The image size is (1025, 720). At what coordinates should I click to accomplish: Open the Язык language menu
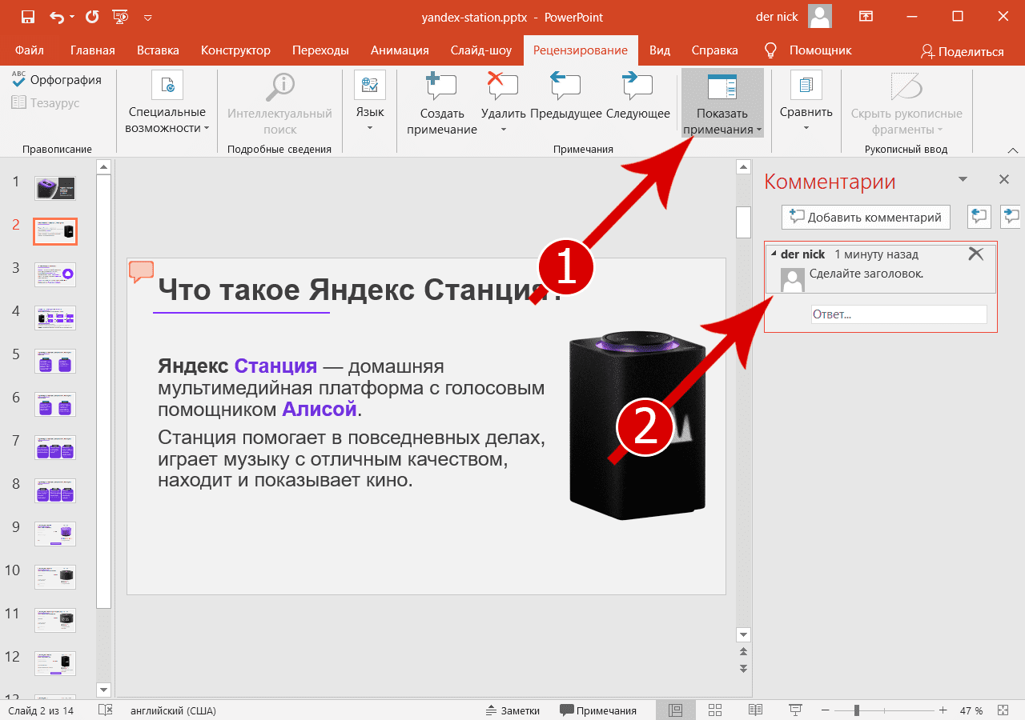(369, 102)
